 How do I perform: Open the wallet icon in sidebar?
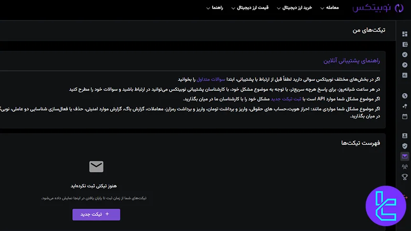pos(405,44)
